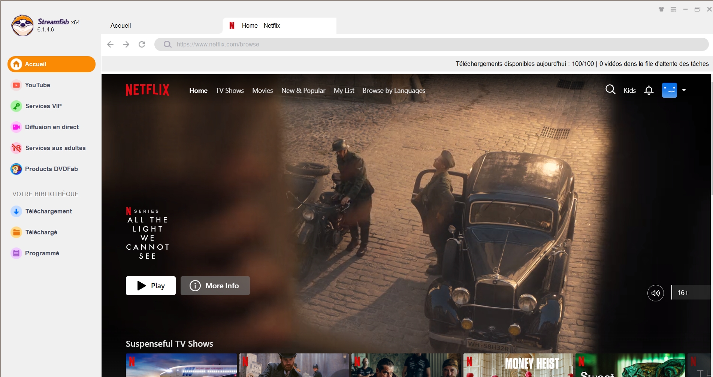This screenshot has height=377, width=713.
Task: Click the Netflix logo
Action: 147,90
